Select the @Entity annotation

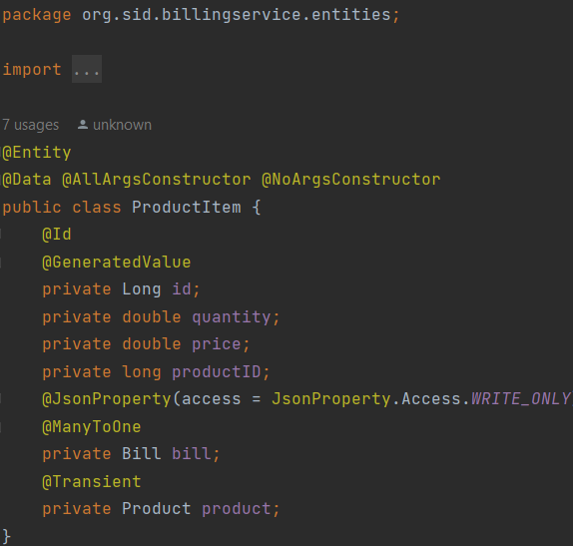(x=37, y=153)
